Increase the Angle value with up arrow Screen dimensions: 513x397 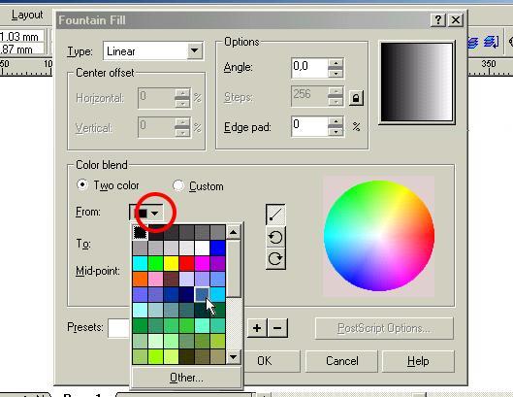tap(336, 63)
